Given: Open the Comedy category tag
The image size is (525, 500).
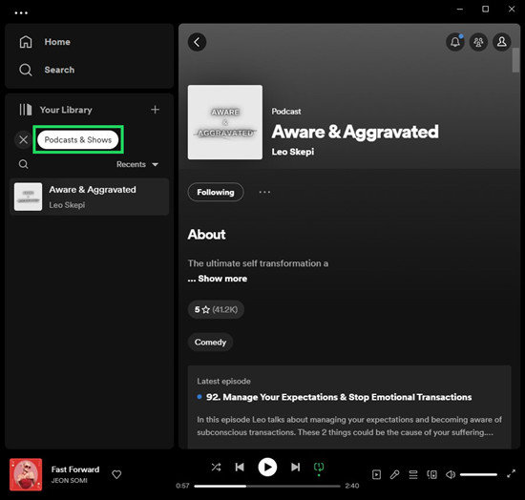Looking at the screenshot, I should point(210,342).
